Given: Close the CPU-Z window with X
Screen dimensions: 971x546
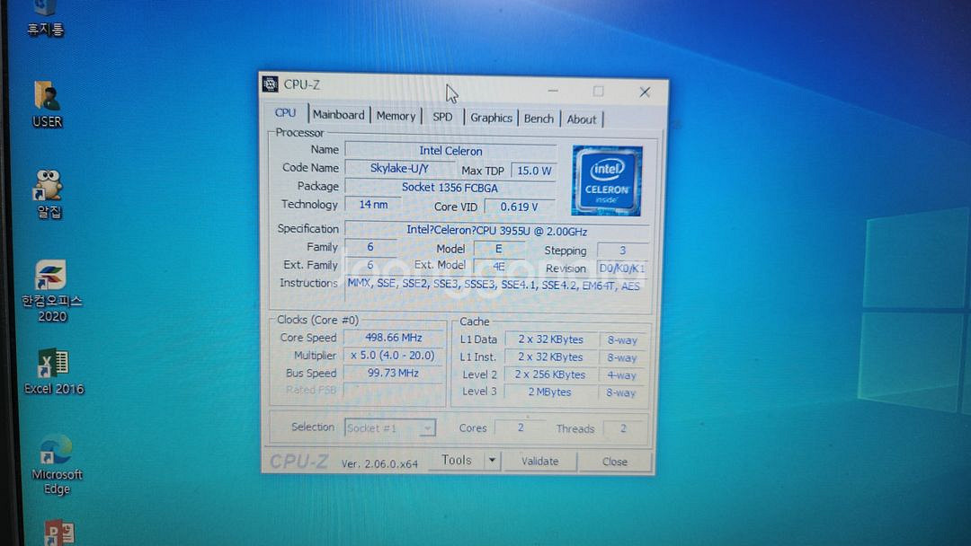Looking at the screenshot, I should [645, 92].
